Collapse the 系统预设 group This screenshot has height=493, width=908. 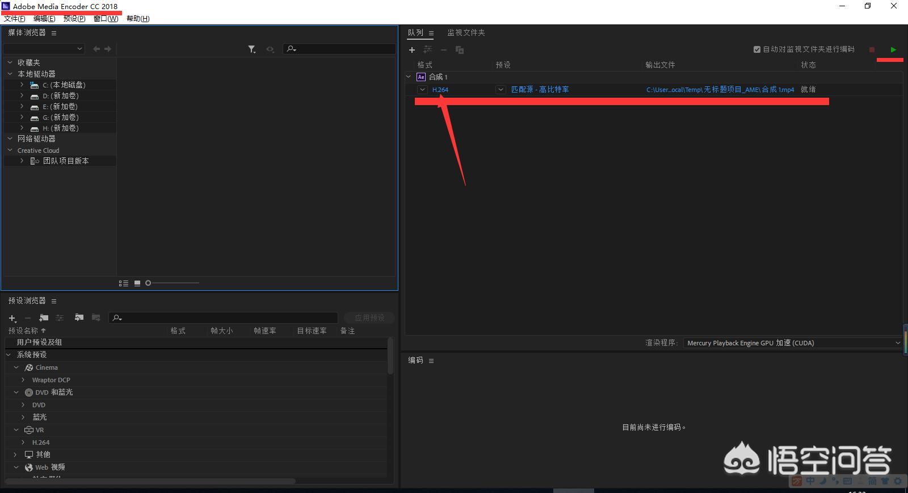tap(9, 354)
